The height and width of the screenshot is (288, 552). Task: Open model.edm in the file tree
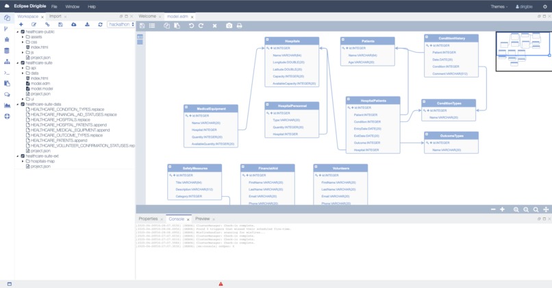(x=40, y=84)
